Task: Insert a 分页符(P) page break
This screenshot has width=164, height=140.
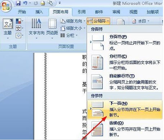Action: [125, 42]
